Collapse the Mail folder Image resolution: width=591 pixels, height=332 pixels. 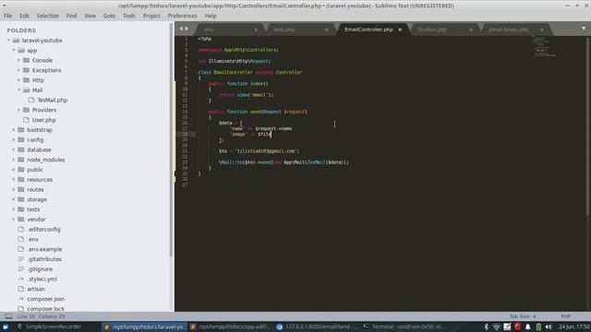pyautogui.click(x=18, y=90)
